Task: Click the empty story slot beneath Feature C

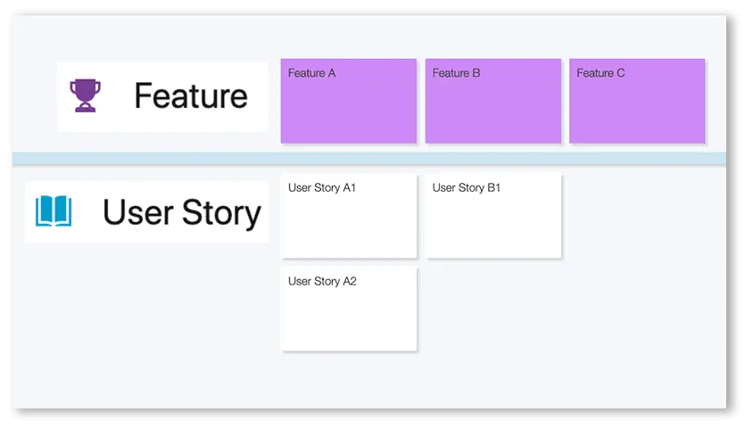Action: click(637, 217)
